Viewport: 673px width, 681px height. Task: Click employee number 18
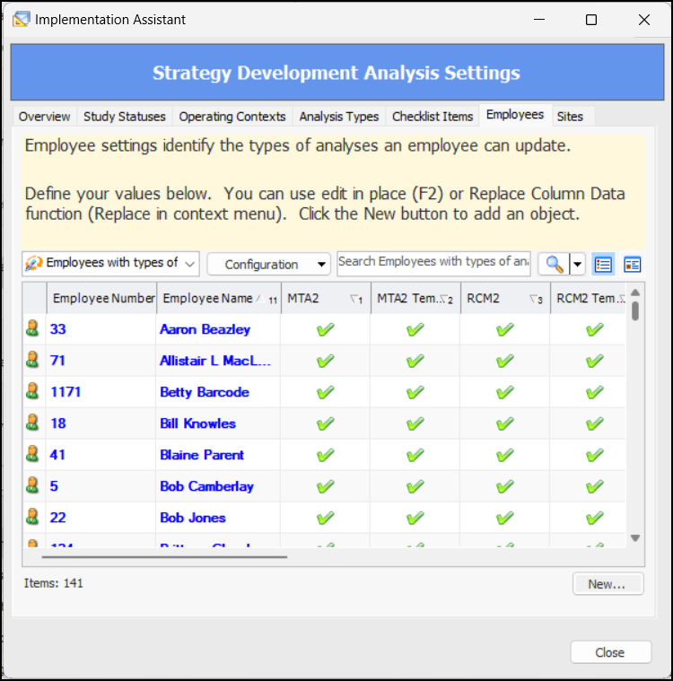point(58,423)
